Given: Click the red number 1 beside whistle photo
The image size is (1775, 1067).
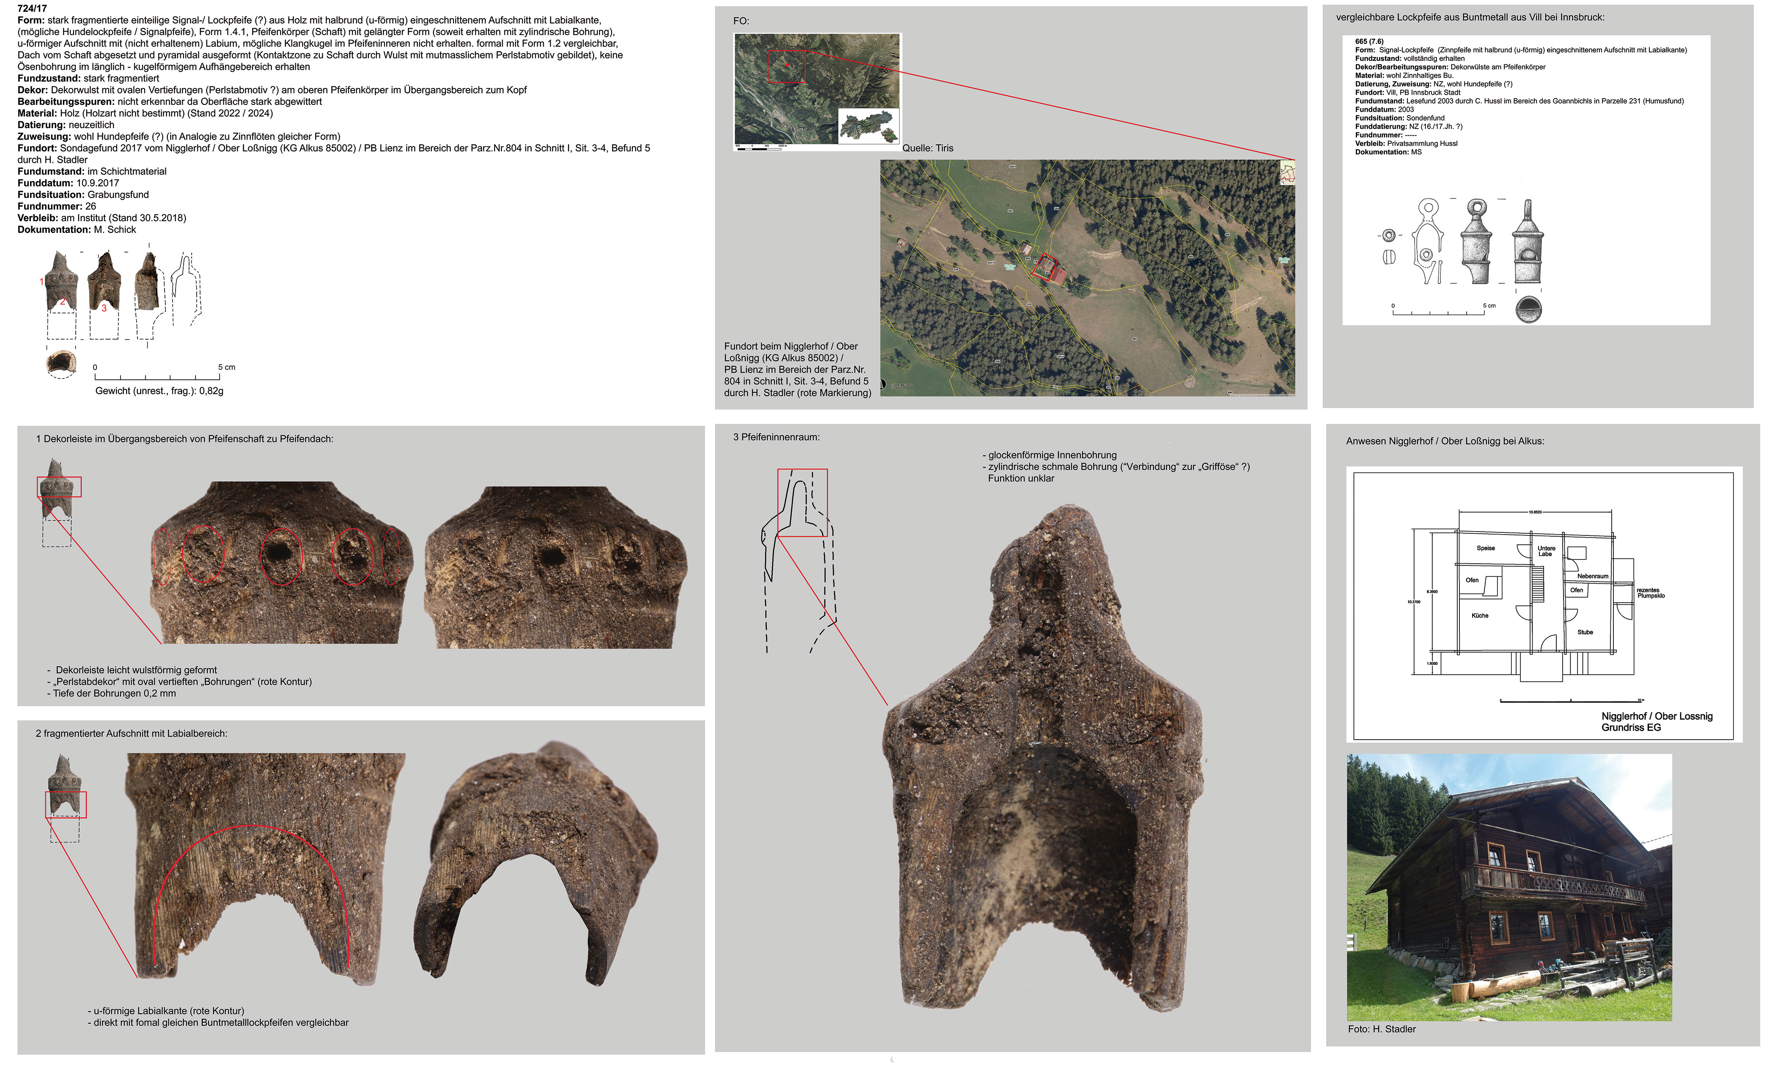Looking at the screenshot, I should tap(42, 282).
